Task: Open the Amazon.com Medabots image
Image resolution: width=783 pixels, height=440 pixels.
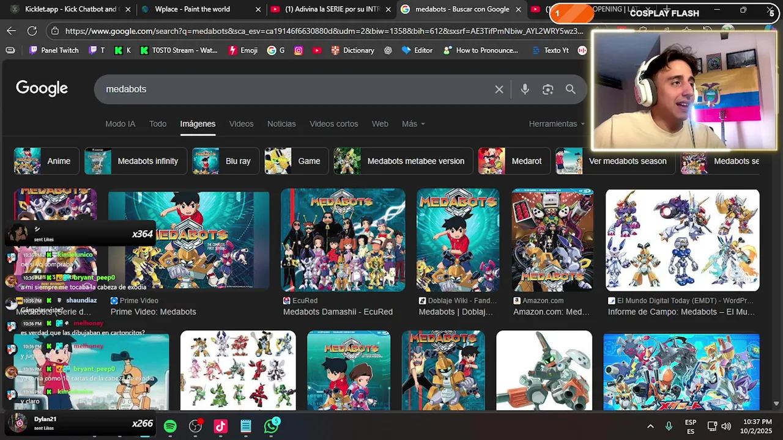Action: click(x=552, y=240)
